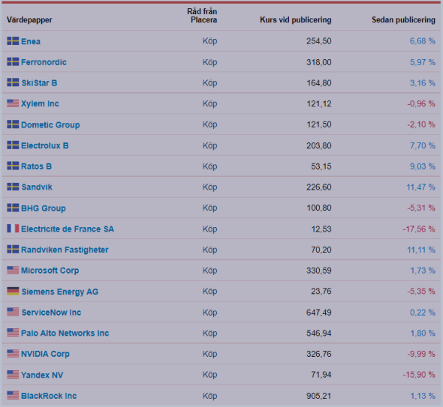
Task: Click the 254,50 price for Enea
Action: pos(319,41)
